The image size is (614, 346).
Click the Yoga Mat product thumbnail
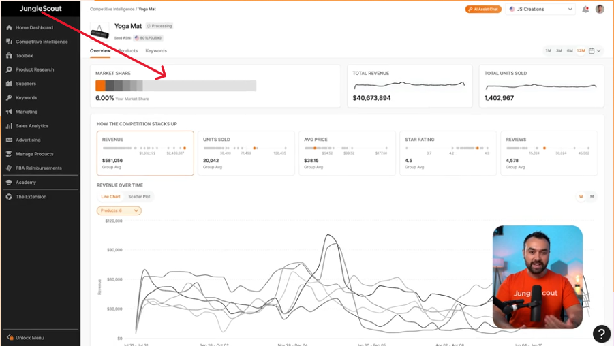tap(100, 31)
